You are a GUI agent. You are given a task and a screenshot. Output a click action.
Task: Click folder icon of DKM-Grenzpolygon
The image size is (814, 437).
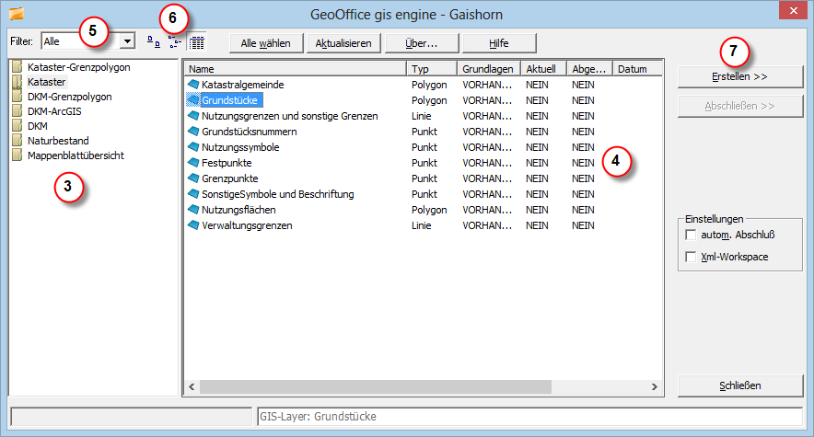pos(17,96)
